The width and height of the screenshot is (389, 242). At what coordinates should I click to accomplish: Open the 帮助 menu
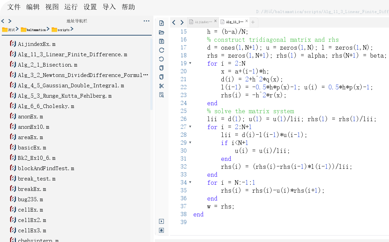pyautogui.click(x=128, y=7)
